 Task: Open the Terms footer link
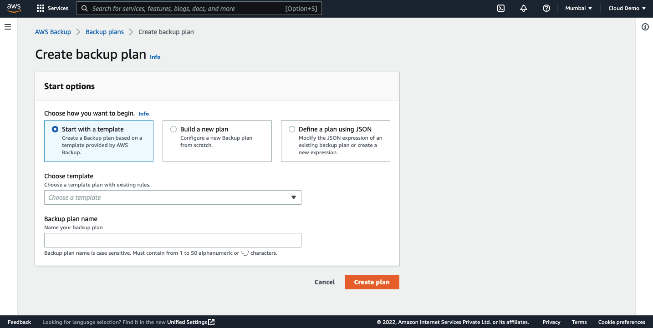(x=579, y=322)
